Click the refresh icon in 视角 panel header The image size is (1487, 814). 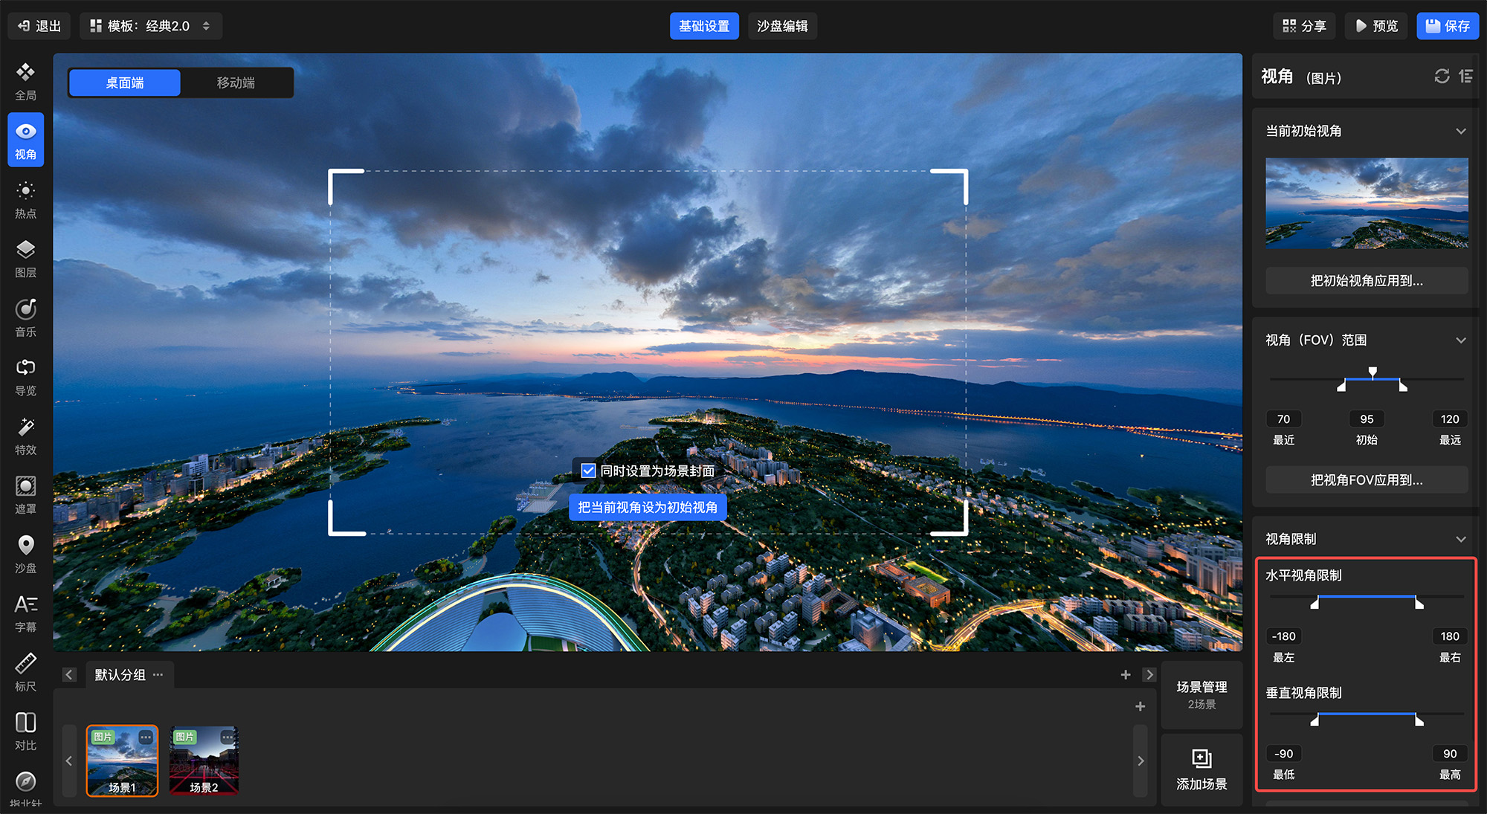[1442, 77]
